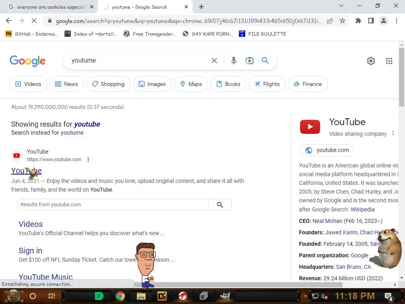
Task: Filter results by Maps
Action: [191, 84]
